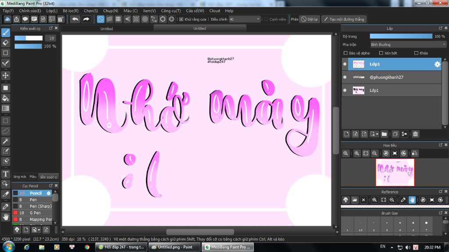449x252 pixels.
Task: Open Windows Start button
Action: click(8, 247)
